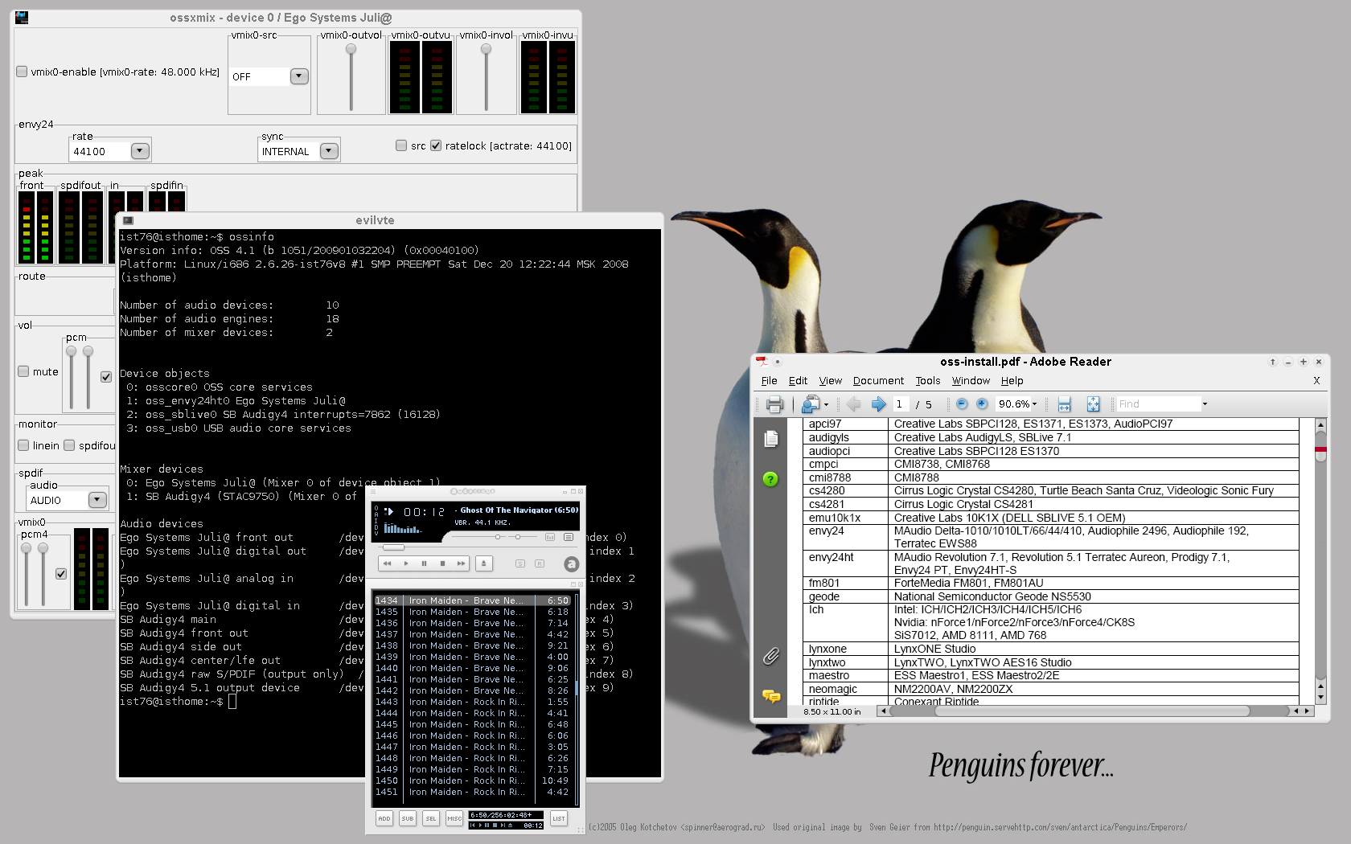This screenshot has width=1351, height=844.
Task: Toggle the src checkbox in envy24
Action: point(401,145)
